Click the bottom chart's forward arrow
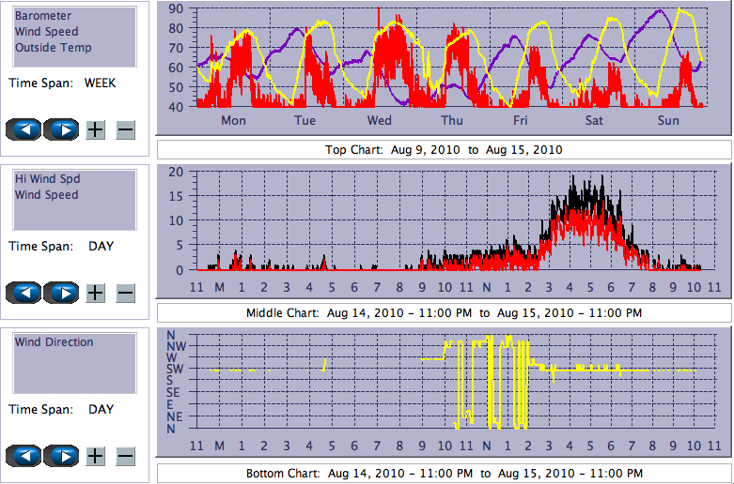Image resolution: width=734 pixels, height=484 pixels. (61, 456)
